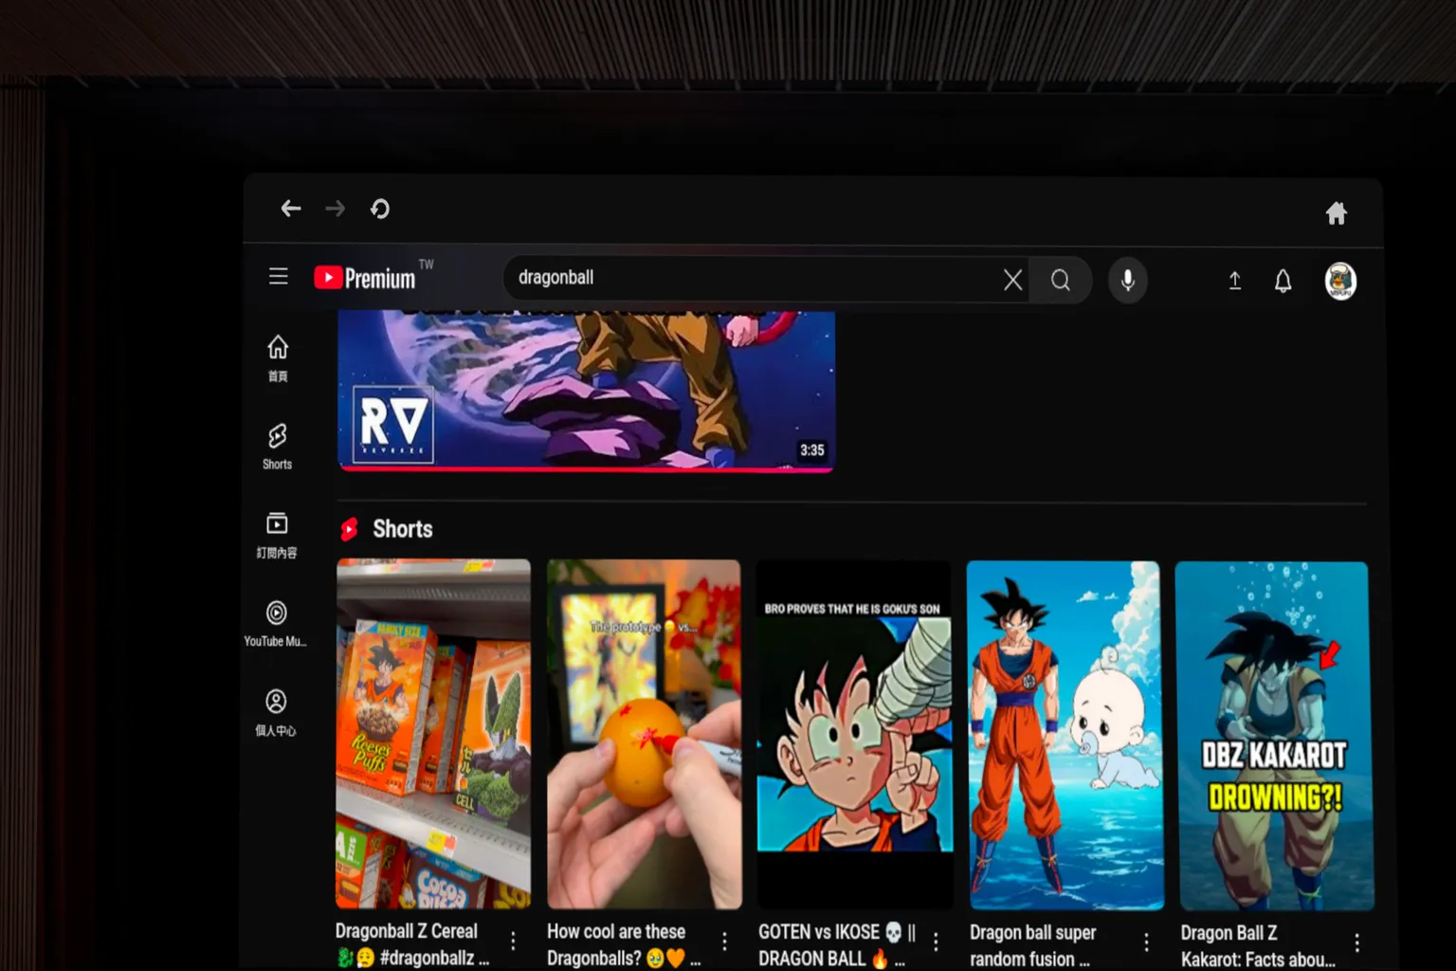
Task: Open the GOTEN vs IKOSE short thumbnail
Action: point(855,736)
